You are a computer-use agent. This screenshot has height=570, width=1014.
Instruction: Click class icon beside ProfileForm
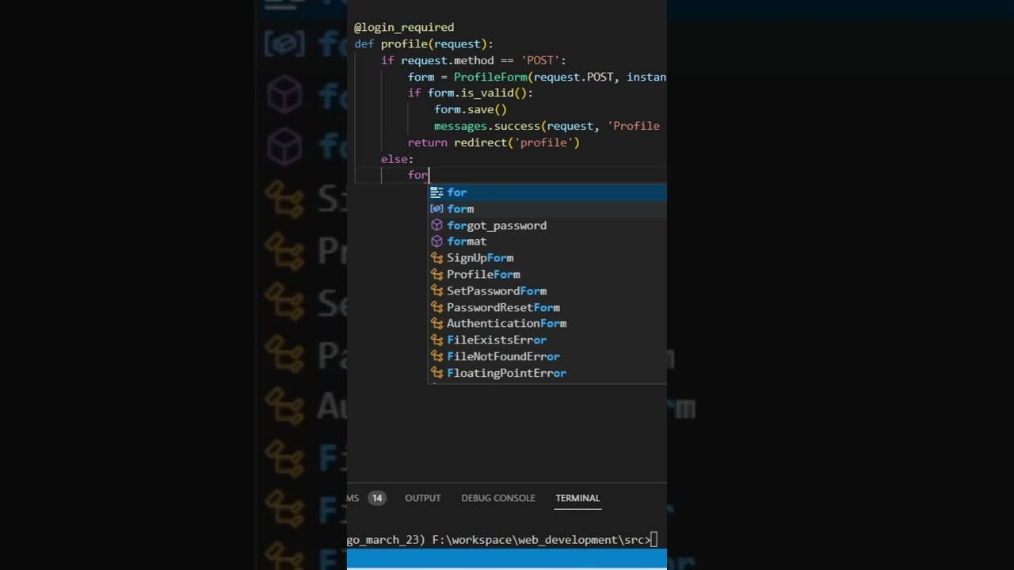click(x=436, y=275)
